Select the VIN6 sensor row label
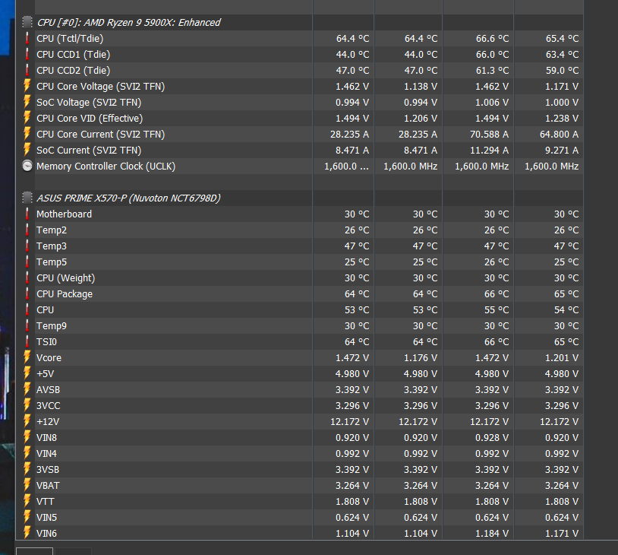Viewport: 618px width, 555px height. click(46, 533)
